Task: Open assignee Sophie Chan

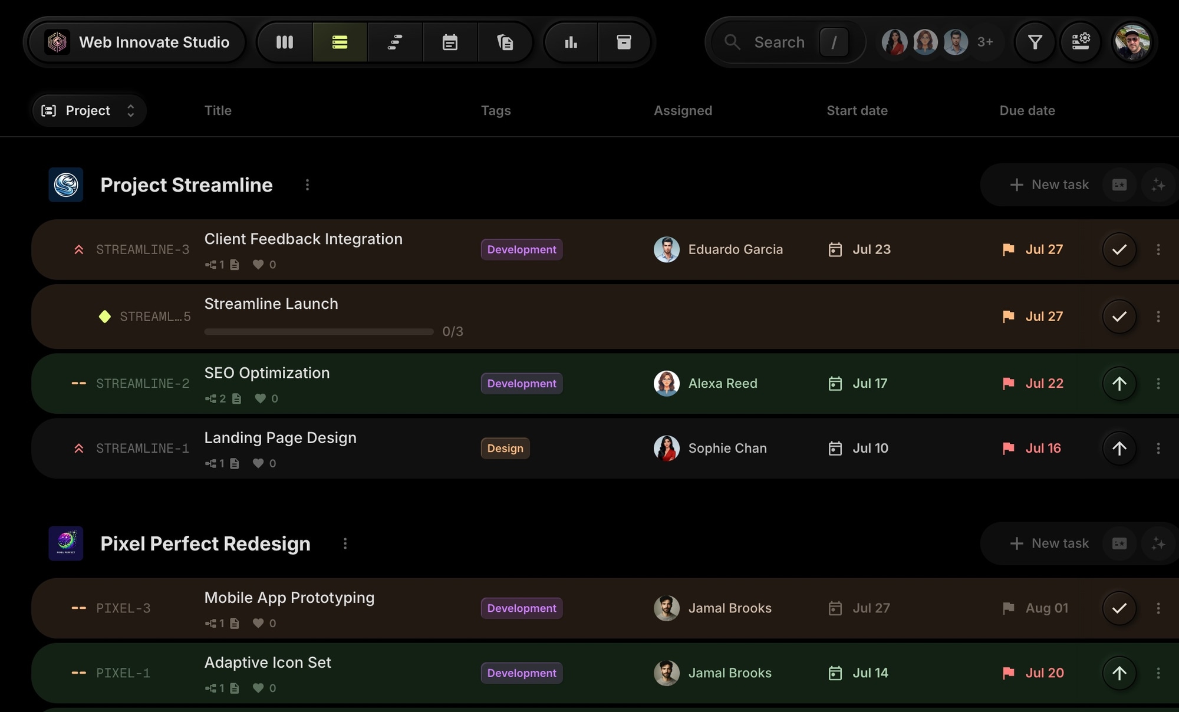Action: tap(710, 448)
